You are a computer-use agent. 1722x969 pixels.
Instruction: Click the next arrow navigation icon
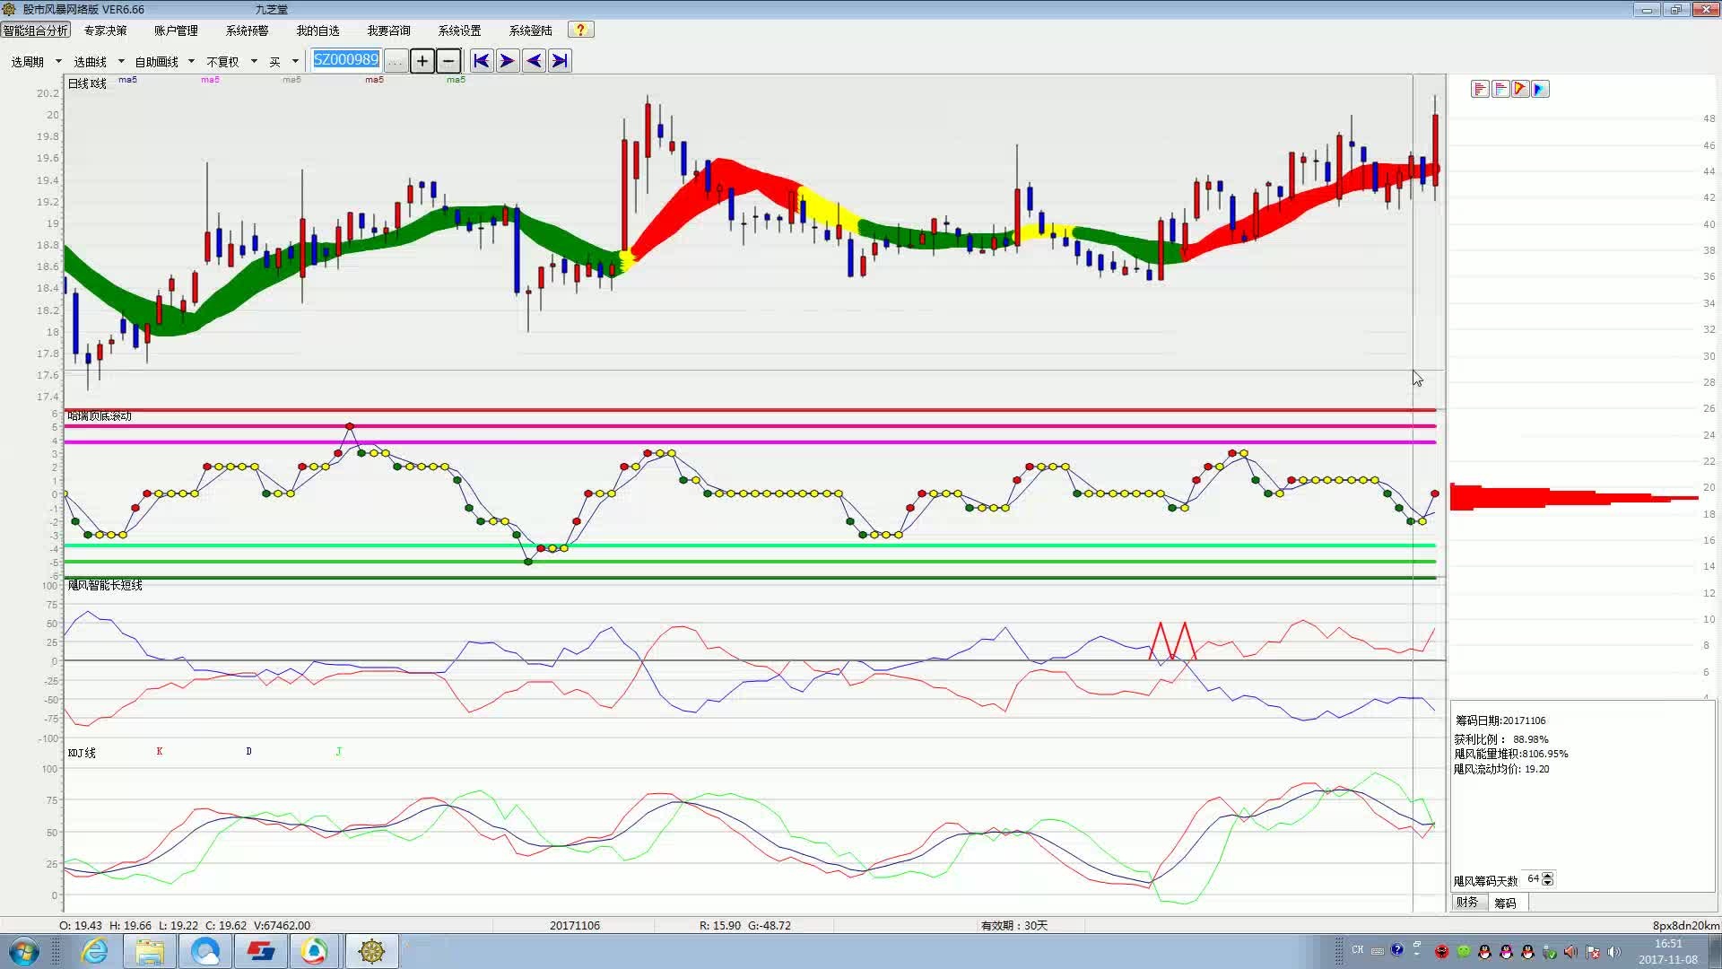tap(507, 61)
